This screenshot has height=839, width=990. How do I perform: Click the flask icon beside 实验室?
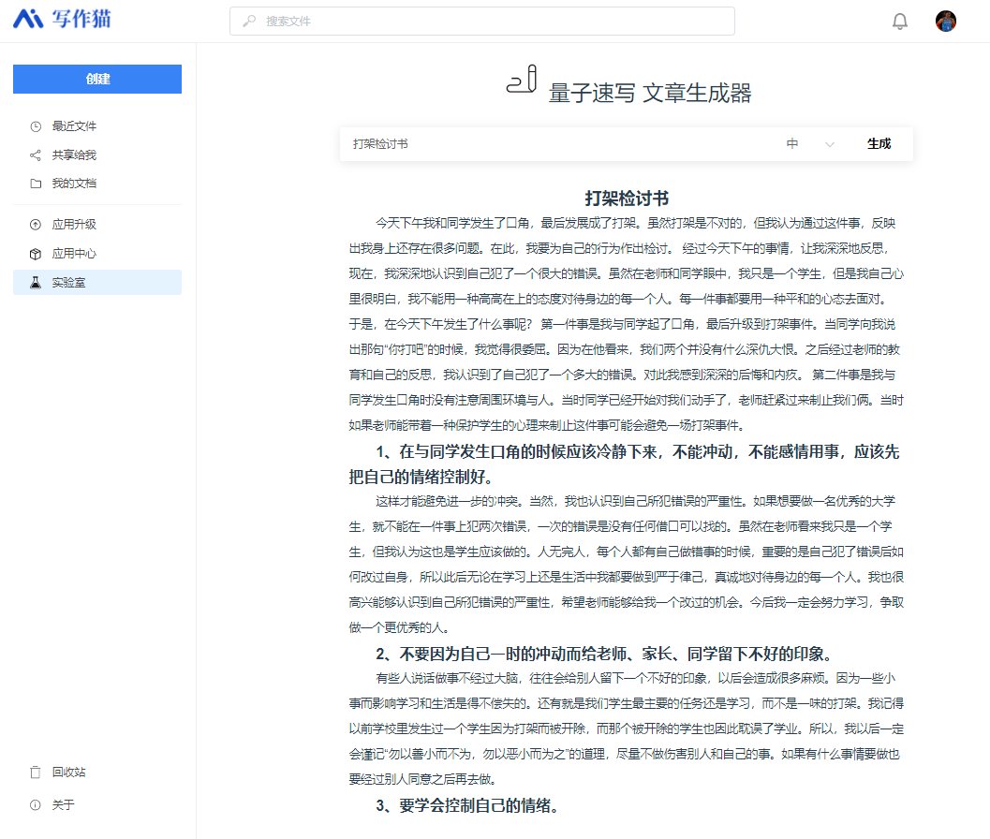click(36, 282)
